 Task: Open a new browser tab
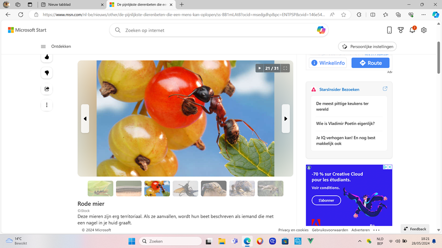182,5
